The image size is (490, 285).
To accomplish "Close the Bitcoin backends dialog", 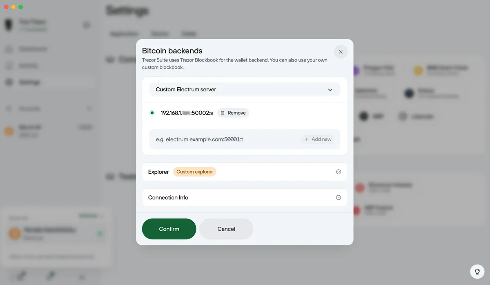I will point(341,52).
